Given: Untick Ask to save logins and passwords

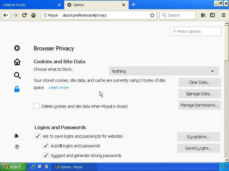Looking at the screenshot, I should [x=38, y=136].
